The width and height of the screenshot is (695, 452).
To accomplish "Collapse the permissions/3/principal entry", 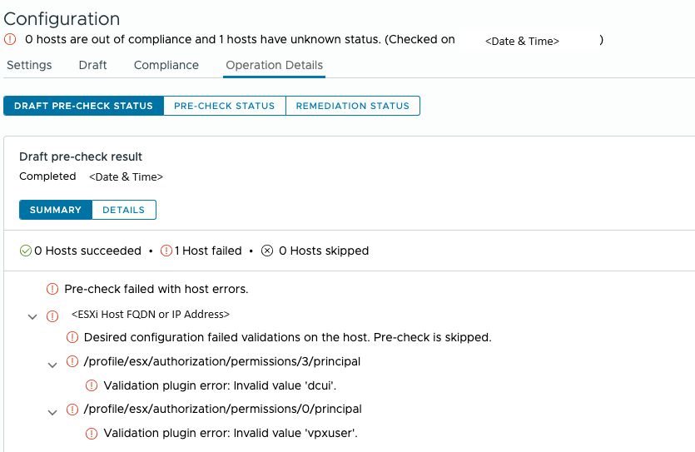I will (x=52, y=363).
